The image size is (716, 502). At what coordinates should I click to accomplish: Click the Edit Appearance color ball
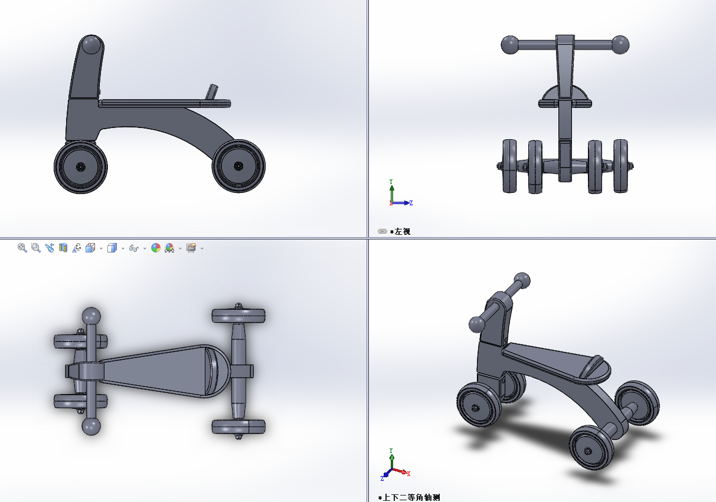pyautogui.click(x=156, y=248)
